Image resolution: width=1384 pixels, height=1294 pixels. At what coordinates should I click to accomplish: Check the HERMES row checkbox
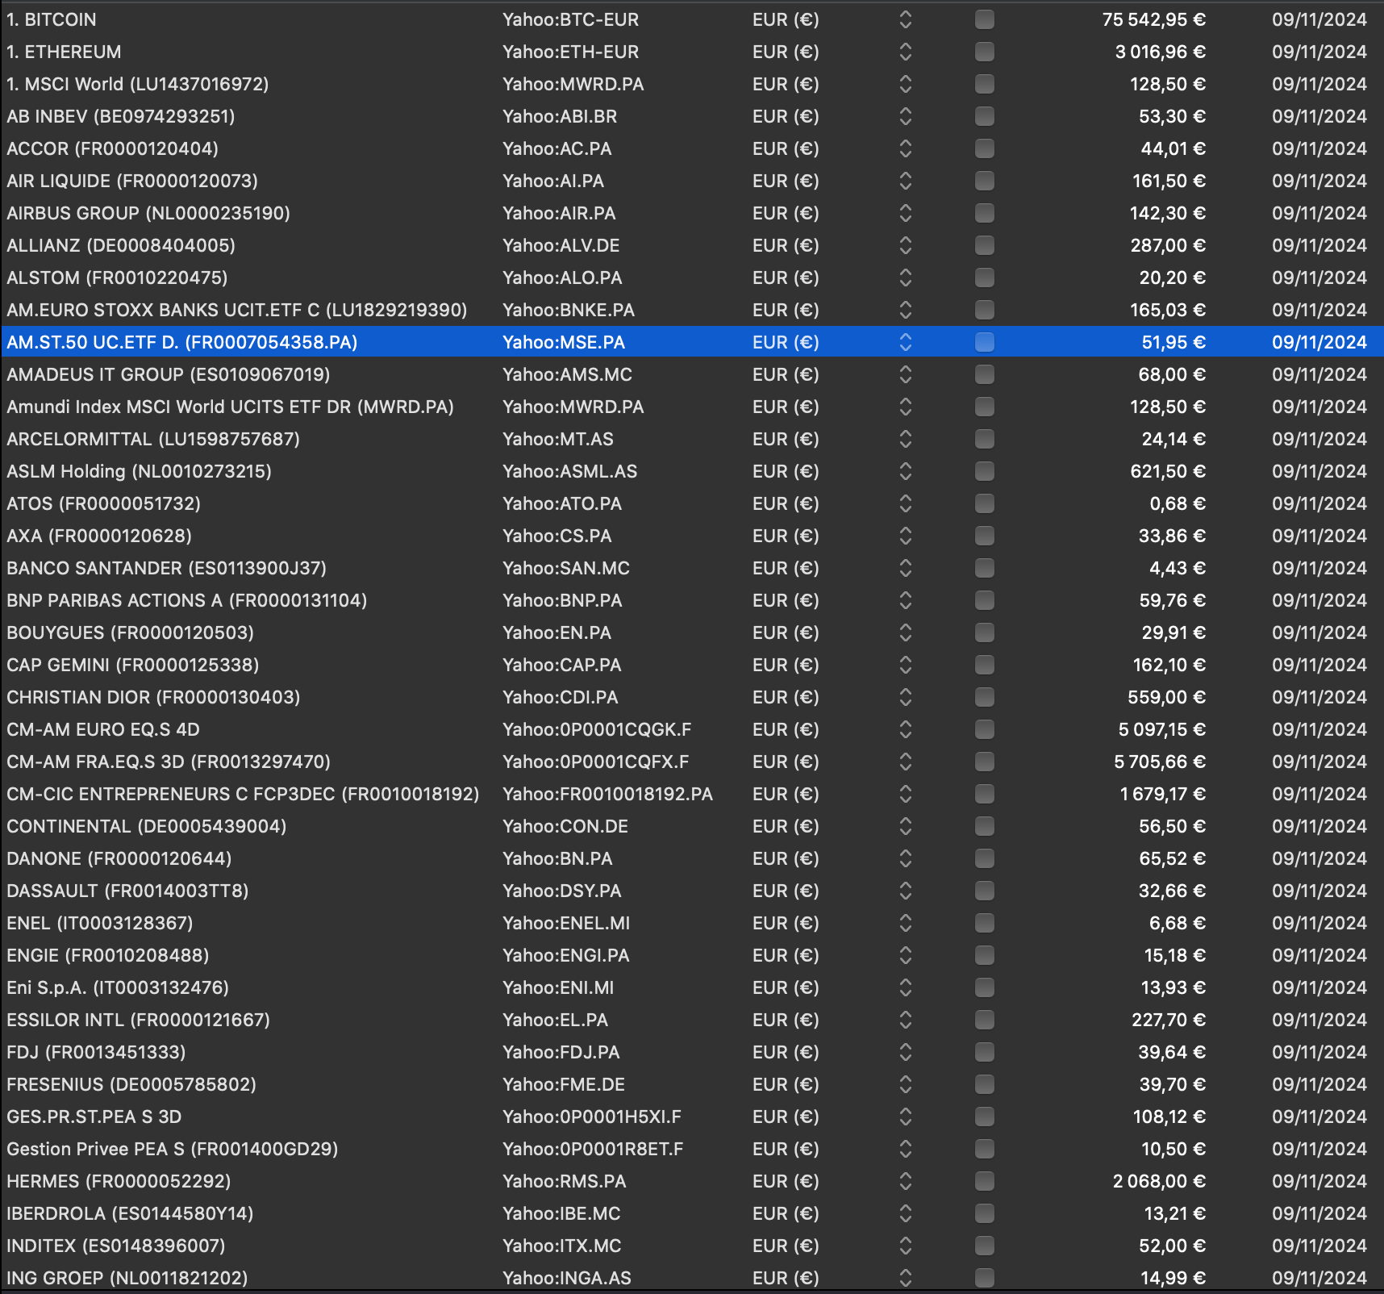click(984, 1181)
